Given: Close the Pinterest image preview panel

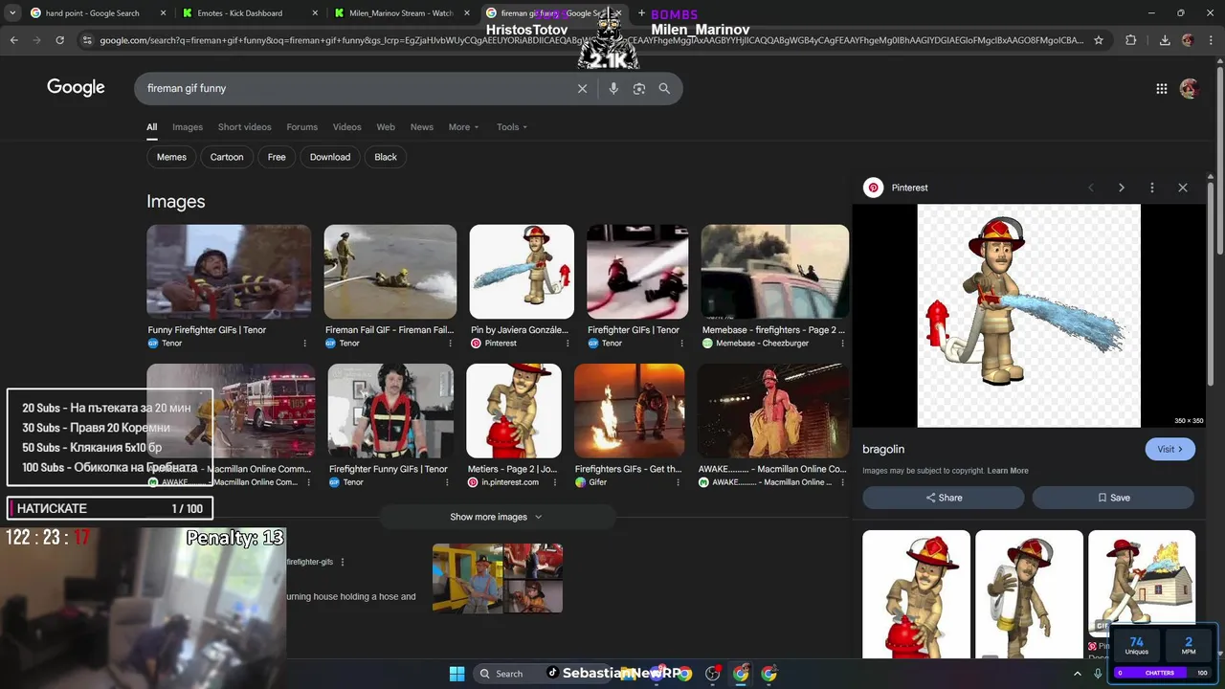Looking at the screenshot, I should (x=1183, y=188).
